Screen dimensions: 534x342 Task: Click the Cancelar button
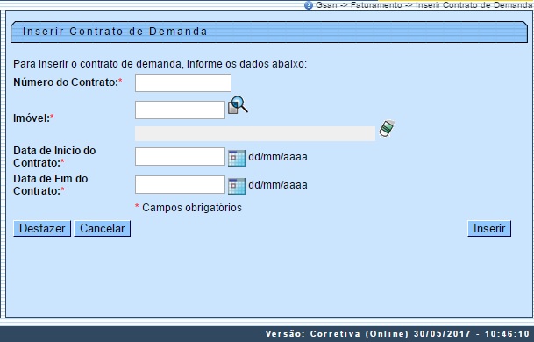pos(103,228)
